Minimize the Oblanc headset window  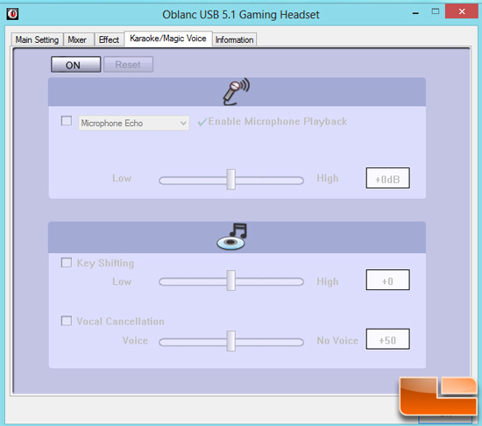[x=415, y=13]
